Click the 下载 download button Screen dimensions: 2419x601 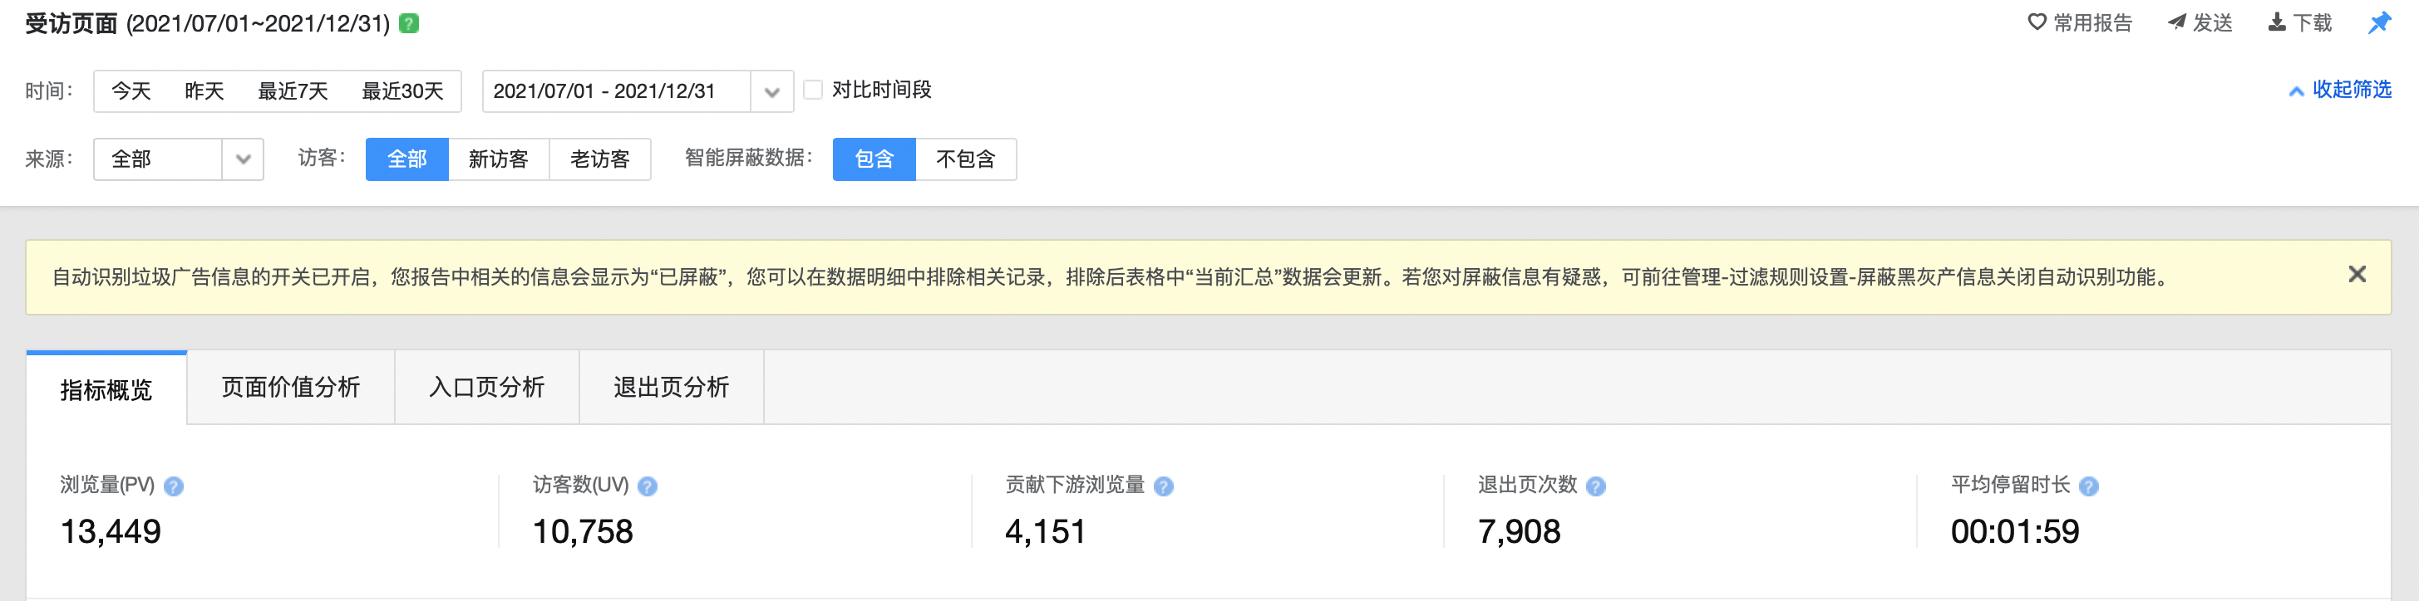click(x=2300, y=22)
